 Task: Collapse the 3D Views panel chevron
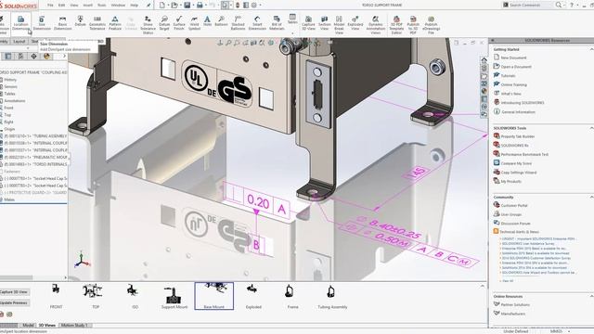tap(483, 287)
